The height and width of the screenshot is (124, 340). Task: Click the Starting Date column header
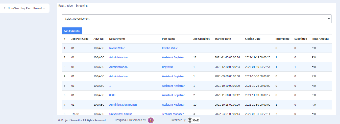223,39
